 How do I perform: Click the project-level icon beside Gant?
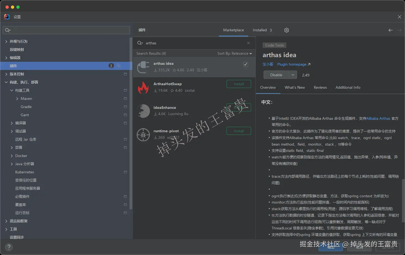point(125,115)
